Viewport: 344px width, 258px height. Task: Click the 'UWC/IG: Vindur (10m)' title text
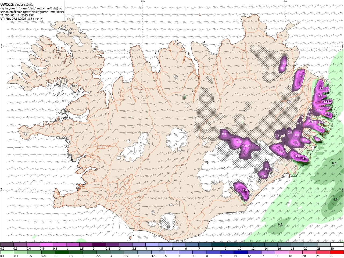(17, 4)
